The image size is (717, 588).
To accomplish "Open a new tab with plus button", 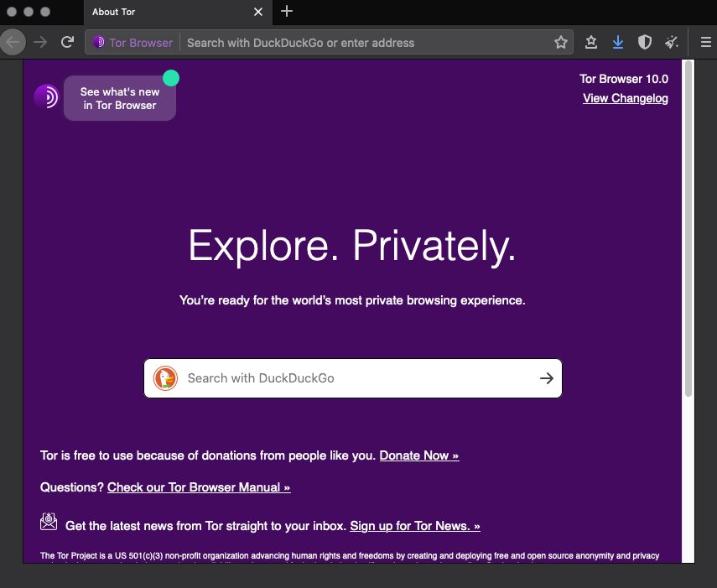I will [287, 11].
